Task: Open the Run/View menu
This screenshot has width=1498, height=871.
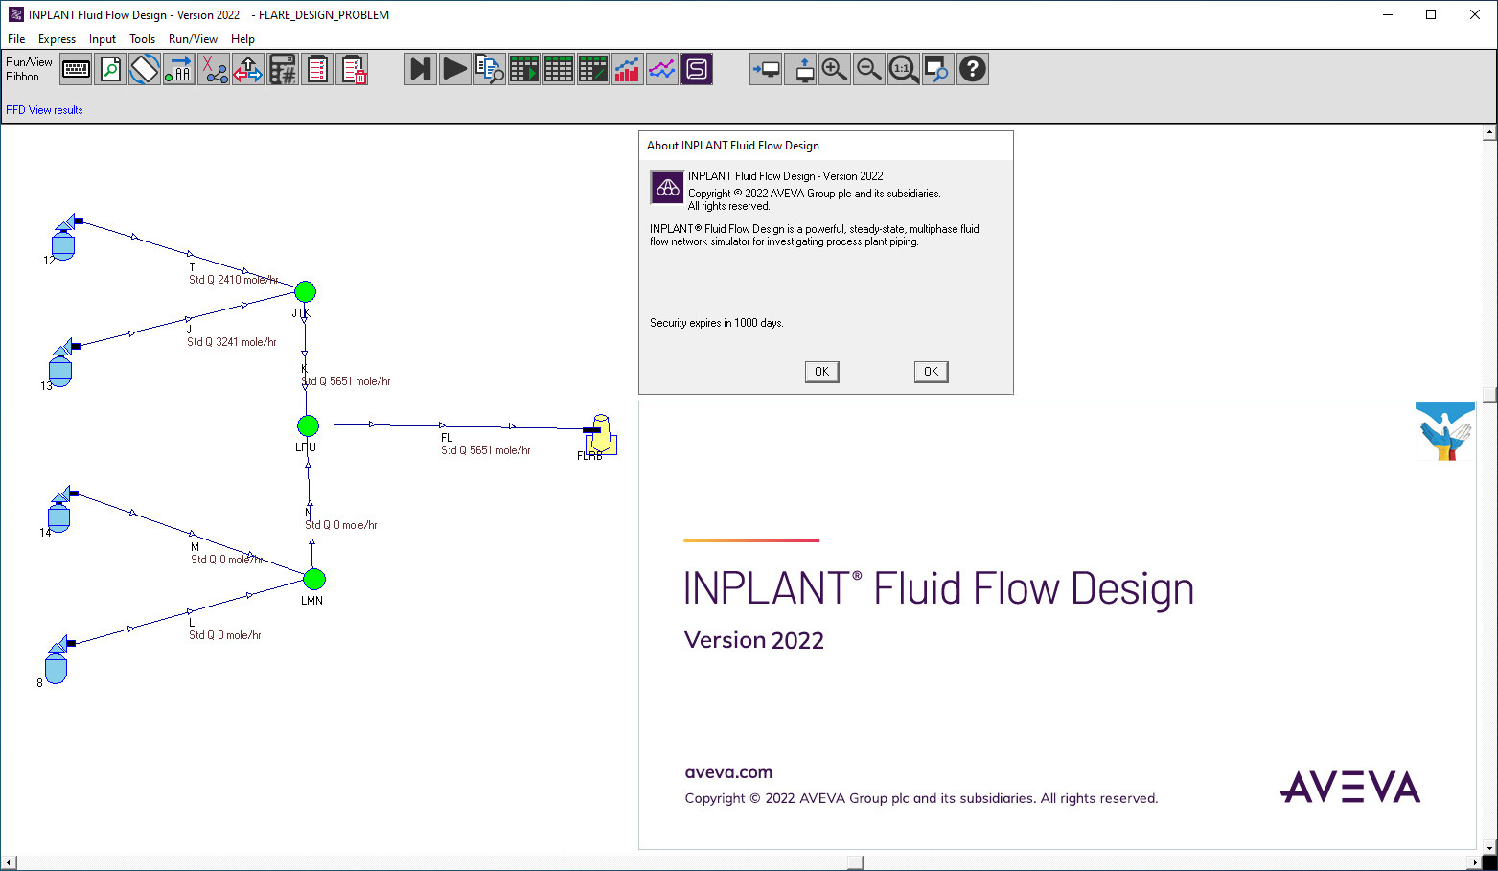Action: click(x=193, y=39)
